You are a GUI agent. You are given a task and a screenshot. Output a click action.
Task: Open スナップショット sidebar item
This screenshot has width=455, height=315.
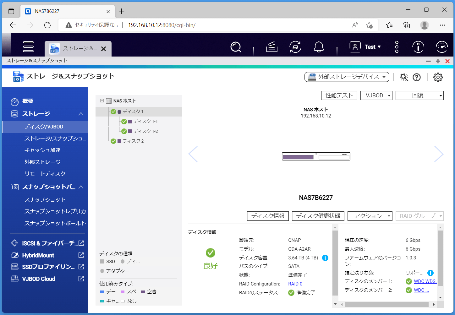click(45, 200)
